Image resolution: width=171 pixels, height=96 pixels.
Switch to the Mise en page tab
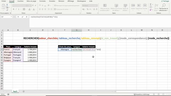32,1
